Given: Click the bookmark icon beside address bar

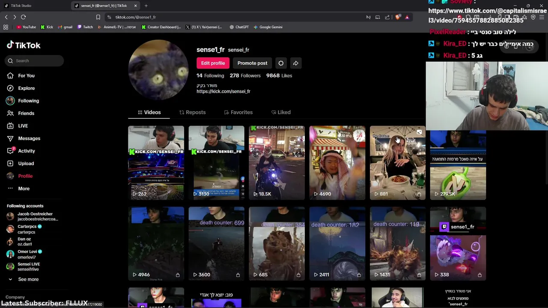Looking at the screenshot, I should (98, 17).
